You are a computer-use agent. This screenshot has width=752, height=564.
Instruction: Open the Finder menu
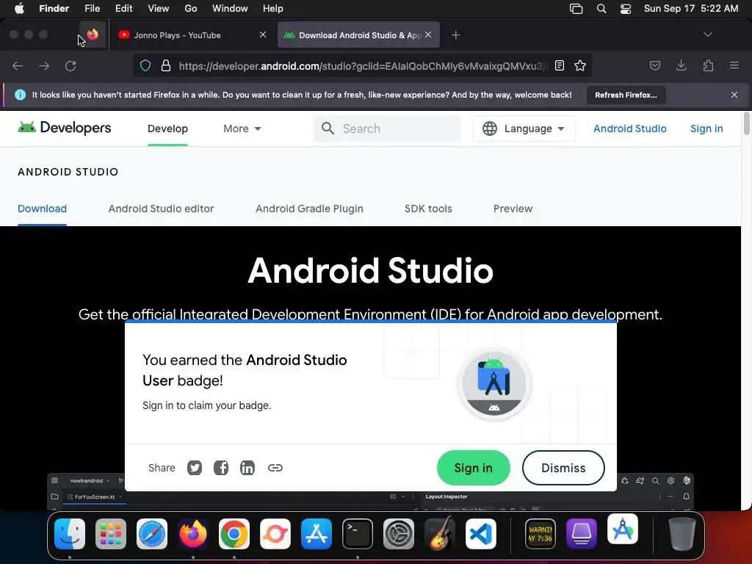pos(54,8)
